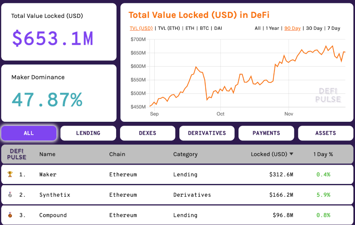Switch chart to TVL (ETH)
355x225 pixels.
[169, 28]
